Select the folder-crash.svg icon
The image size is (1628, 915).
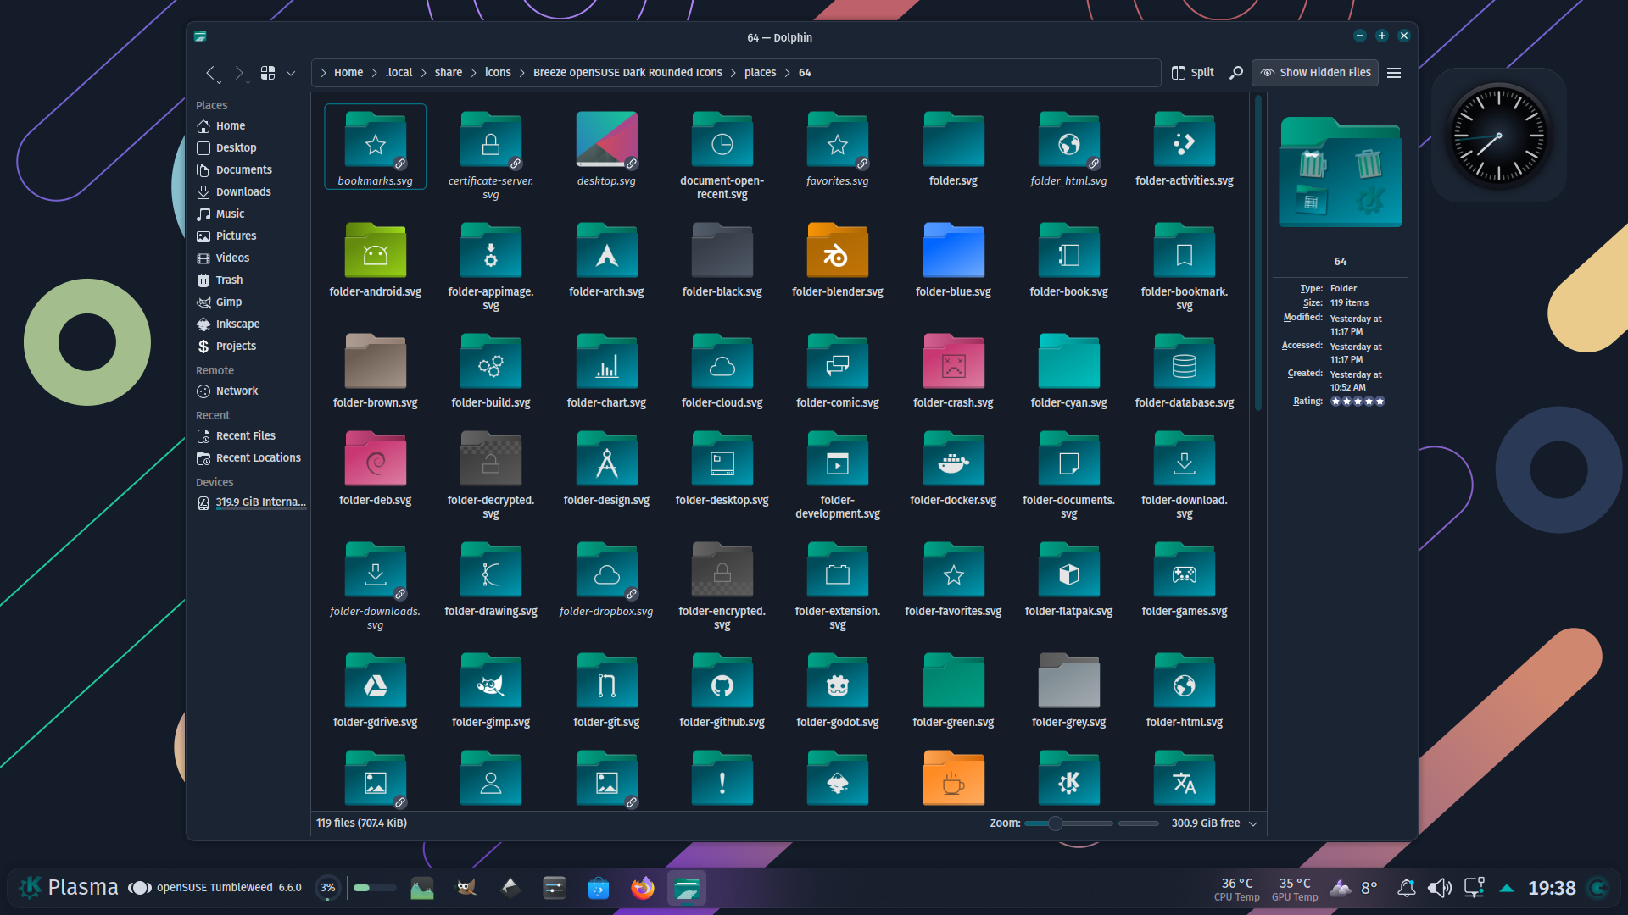[953, 362]
